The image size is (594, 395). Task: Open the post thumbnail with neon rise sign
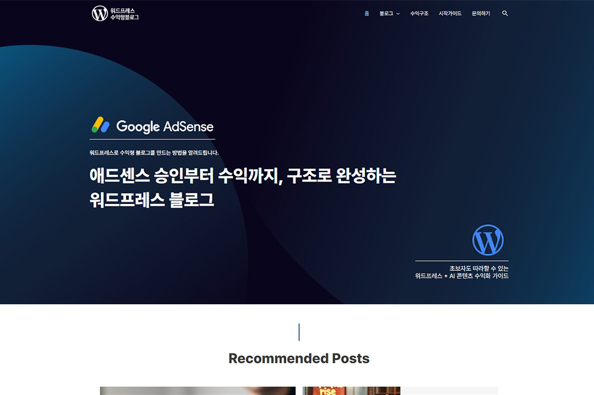(351, 391)
